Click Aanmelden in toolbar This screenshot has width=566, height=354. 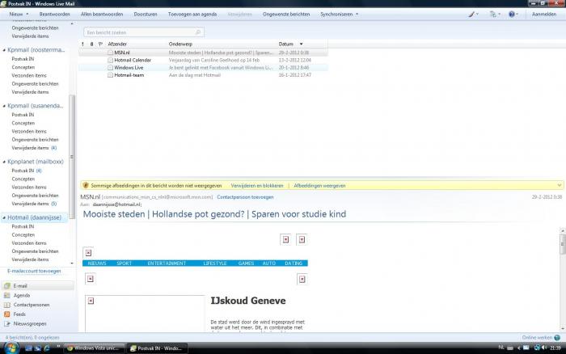(544, 15)
